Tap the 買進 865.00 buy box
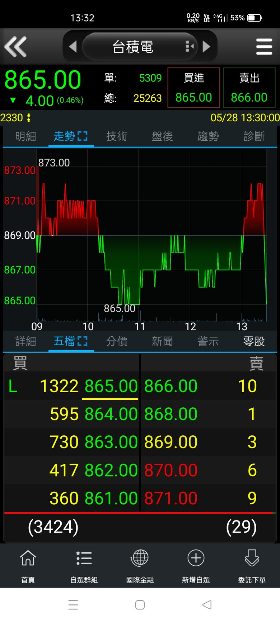The image size is (280, 622). 194,88
